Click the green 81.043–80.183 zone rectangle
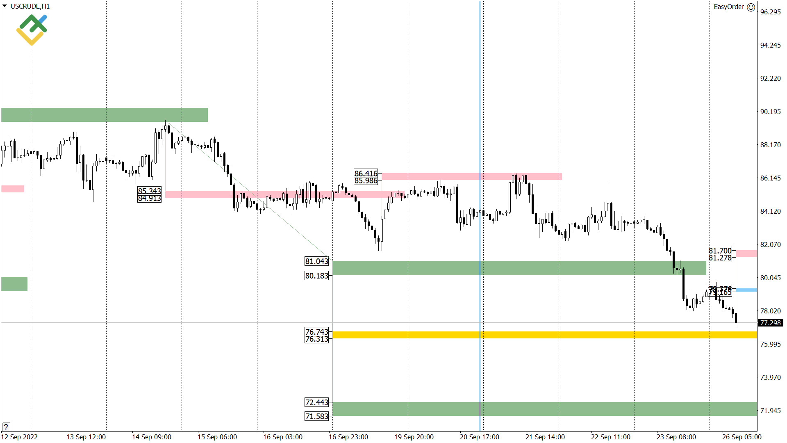 519,268
